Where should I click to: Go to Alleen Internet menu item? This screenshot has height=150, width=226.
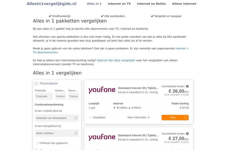184,4
